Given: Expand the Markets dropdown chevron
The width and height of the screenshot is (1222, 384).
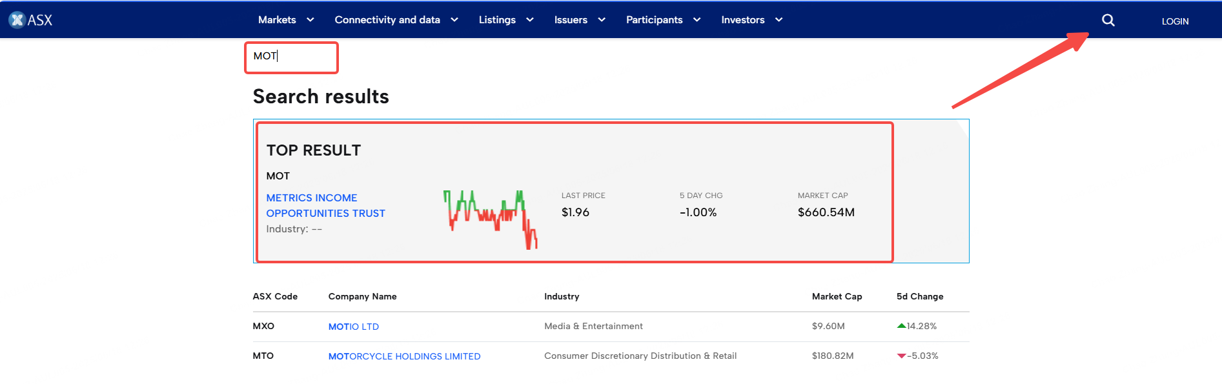Looking at the screenshot, I should click(x=311, y=20).
